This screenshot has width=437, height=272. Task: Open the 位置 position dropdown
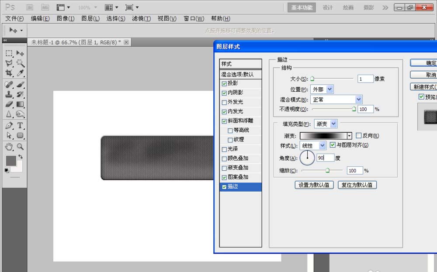pyautogui.click(x=322, y=90)
